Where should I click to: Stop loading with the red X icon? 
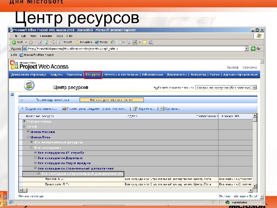coord(40,42)
